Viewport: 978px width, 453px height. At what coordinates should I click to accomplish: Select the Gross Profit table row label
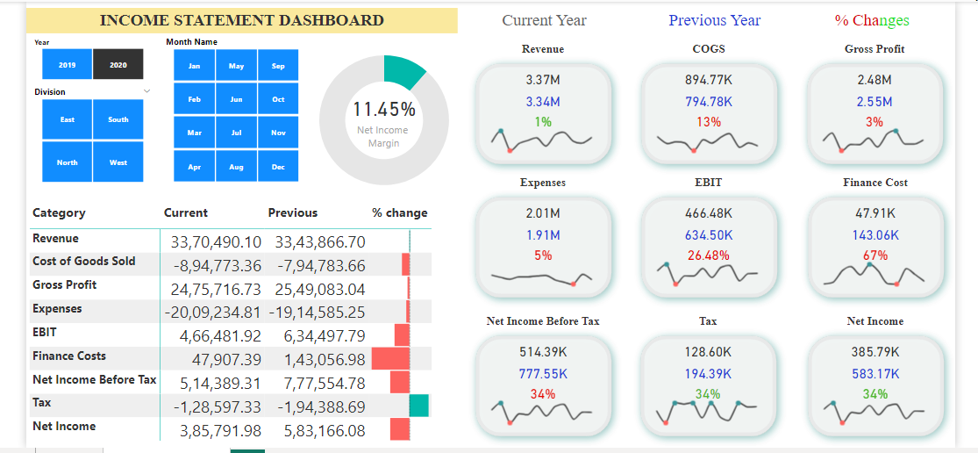click(x=65, y=284)
